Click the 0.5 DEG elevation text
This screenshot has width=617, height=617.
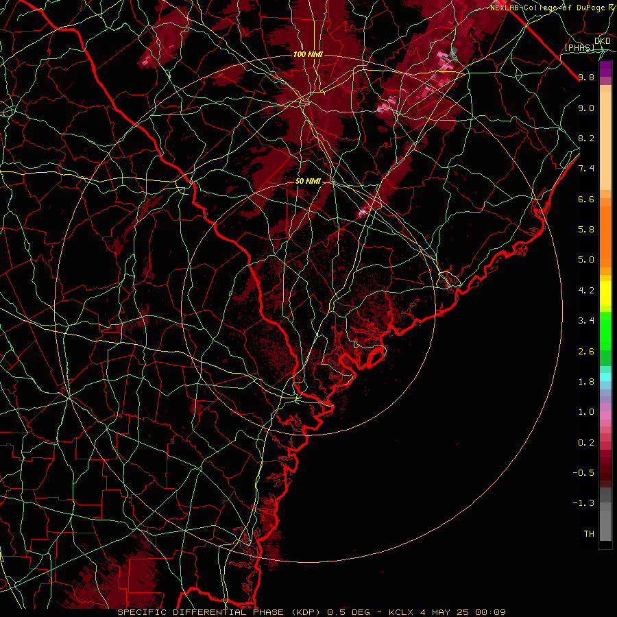click(349, 612)
